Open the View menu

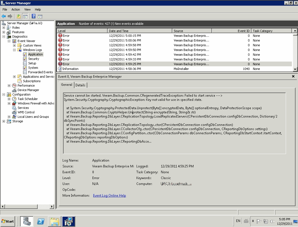click(x=27, y=9)
